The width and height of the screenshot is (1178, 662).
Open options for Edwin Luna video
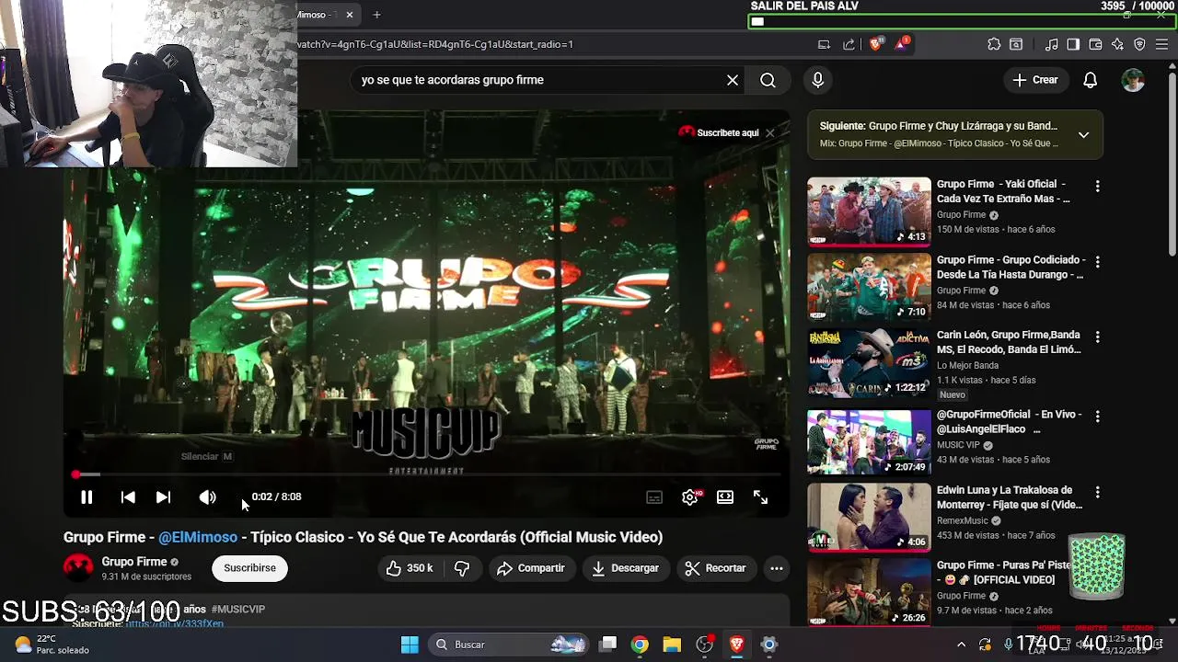pyautogui.click(x=1097, y=493)
